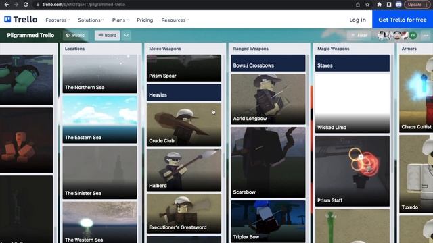Open browser extensions puzzle icon
Image resolution: width=433 pixels, height=243 pixels.
tap(379, 5)
